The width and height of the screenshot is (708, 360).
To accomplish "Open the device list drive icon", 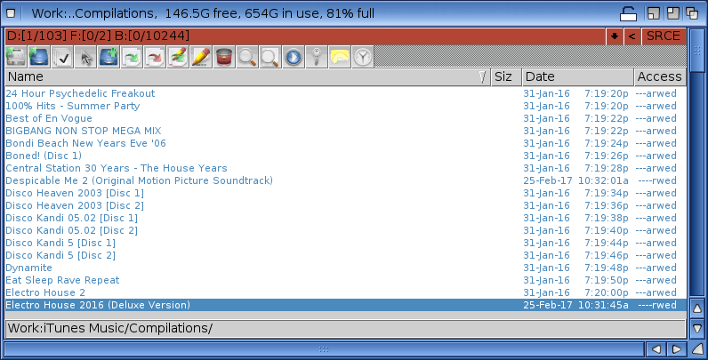I will coord(16,57).
